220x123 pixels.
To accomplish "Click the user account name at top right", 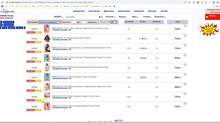I will click(213, 11).
